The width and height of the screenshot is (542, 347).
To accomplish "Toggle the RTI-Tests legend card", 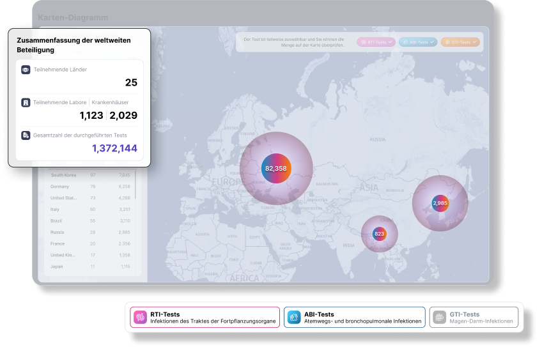I will (x=205, y=317).
